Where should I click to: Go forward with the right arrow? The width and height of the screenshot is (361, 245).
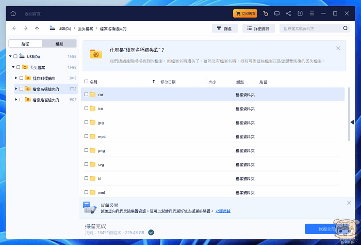(26, 28)
